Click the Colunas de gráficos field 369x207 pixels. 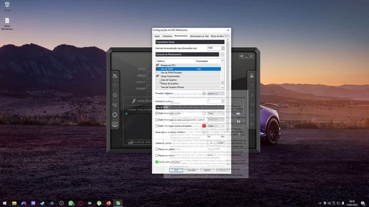pyautogui.click(x=214, y=101)
